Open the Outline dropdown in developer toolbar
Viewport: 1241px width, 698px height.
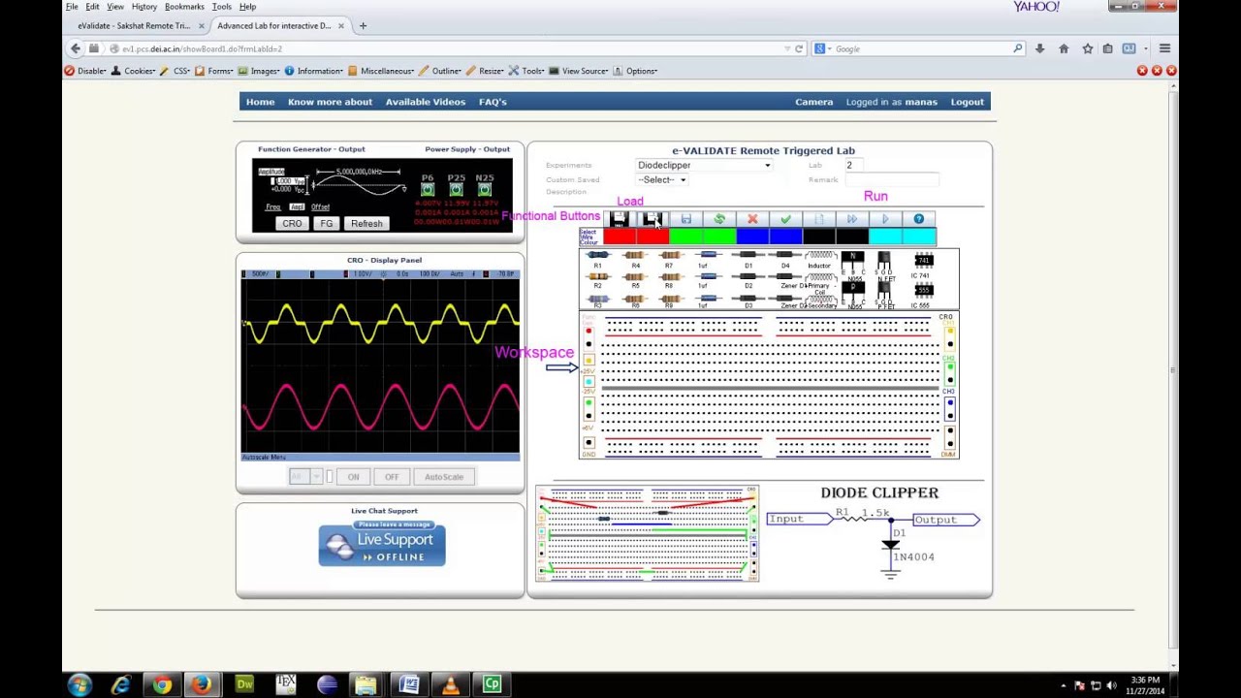click(x=442, y=71)
